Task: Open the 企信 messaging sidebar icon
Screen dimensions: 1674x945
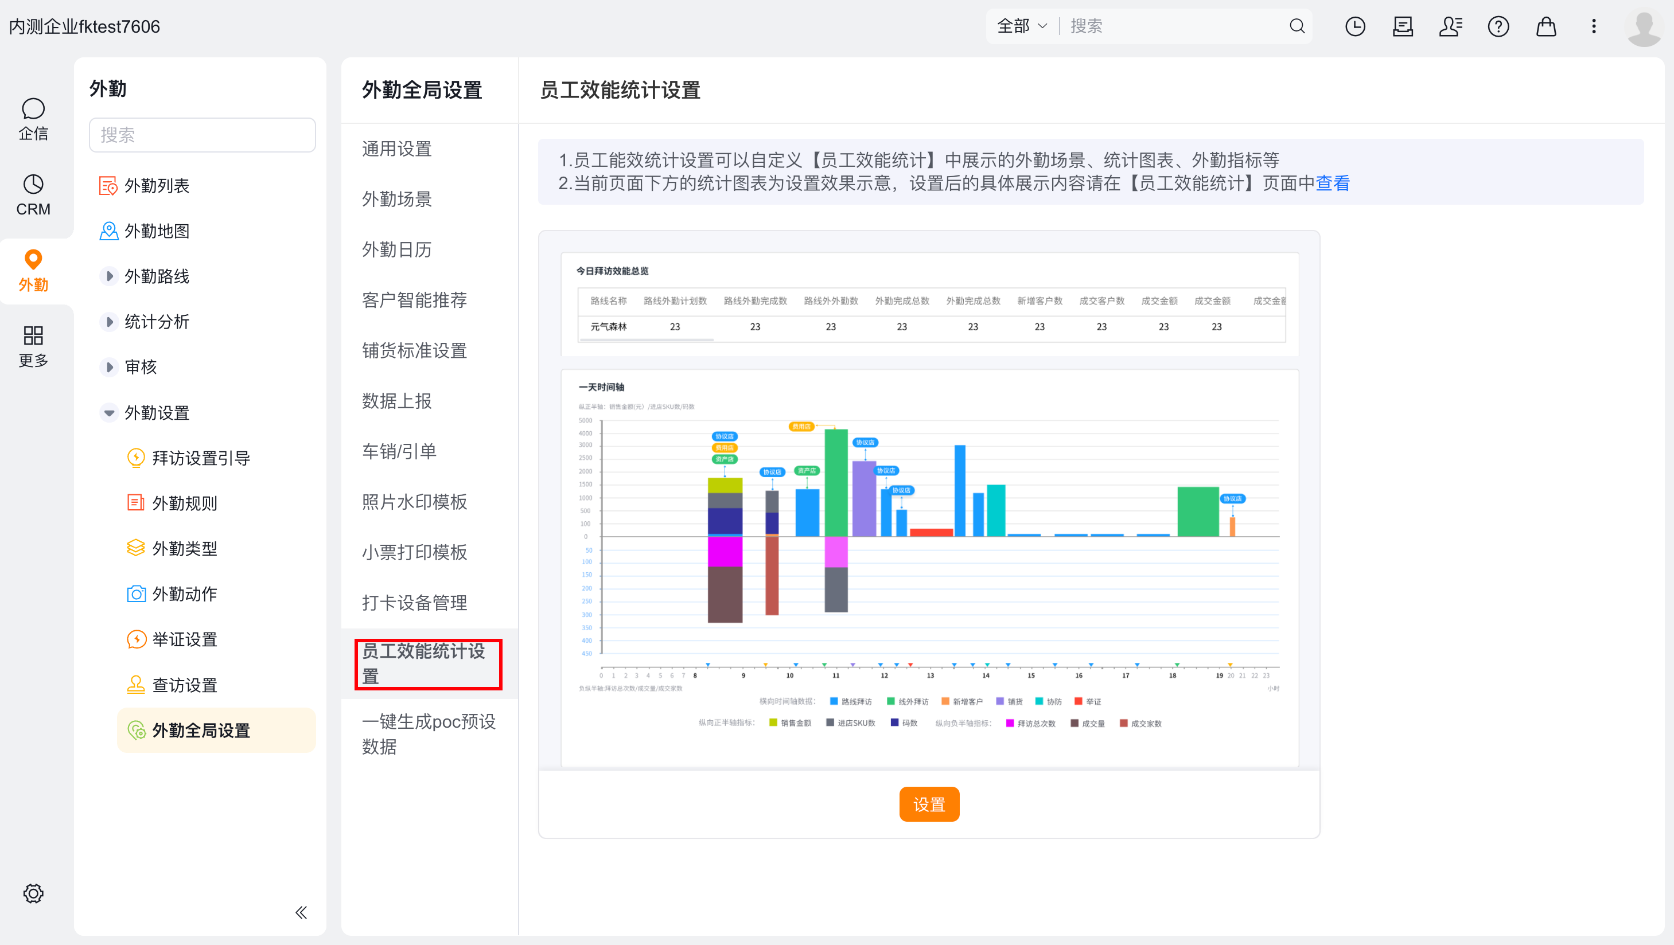Action: pos(33,119)
